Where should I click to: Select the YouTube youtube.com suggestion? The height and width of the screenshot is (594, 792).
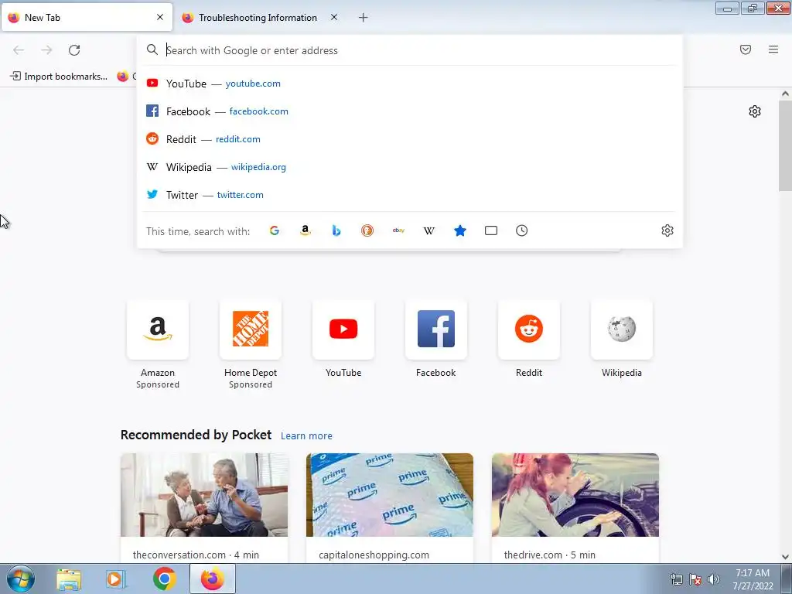click(x=410, y=84)
